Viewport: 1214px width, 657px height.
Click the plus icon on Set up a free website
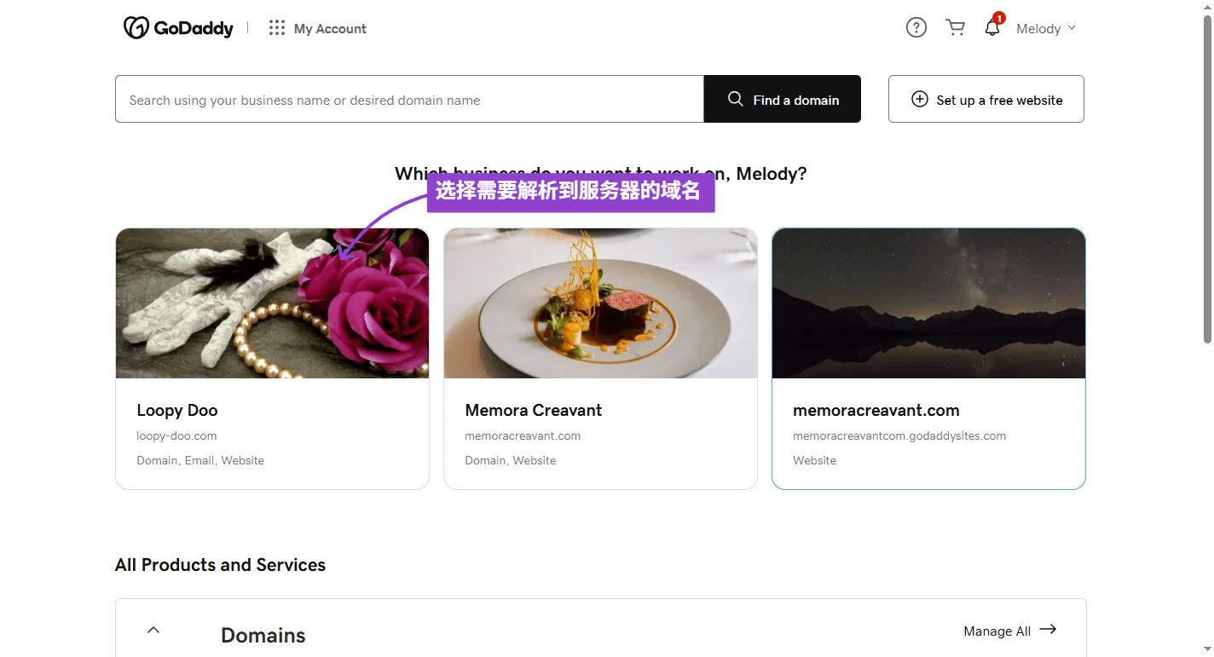click(920, 100)
